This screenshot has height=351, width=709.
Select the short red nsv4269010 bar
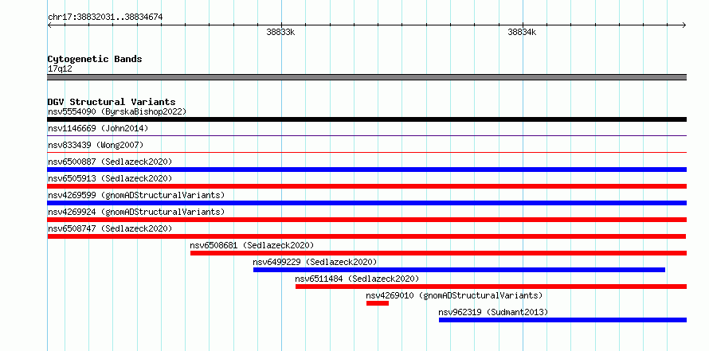click(x=378, y=303)
